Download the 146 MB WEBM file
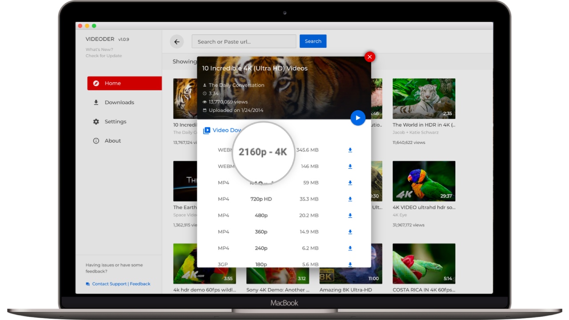Screen dimensions: 569x320 350,167
